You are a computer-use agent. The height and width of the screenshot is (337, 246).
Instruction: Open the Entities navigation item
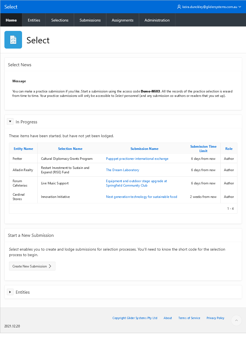pos(34,20)
